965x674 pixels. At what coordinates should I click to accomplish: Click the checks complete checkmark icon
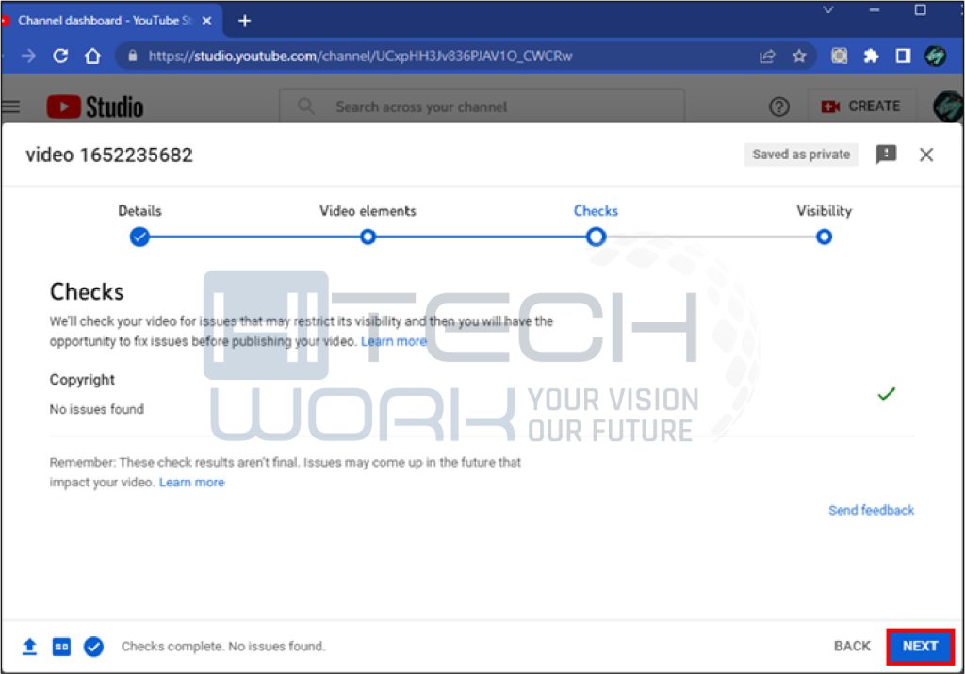click(x=93, y=647)
